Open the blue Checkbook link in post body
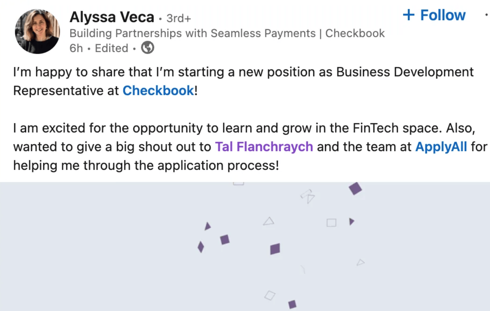The image size is (490, 311). pos(158,91)
